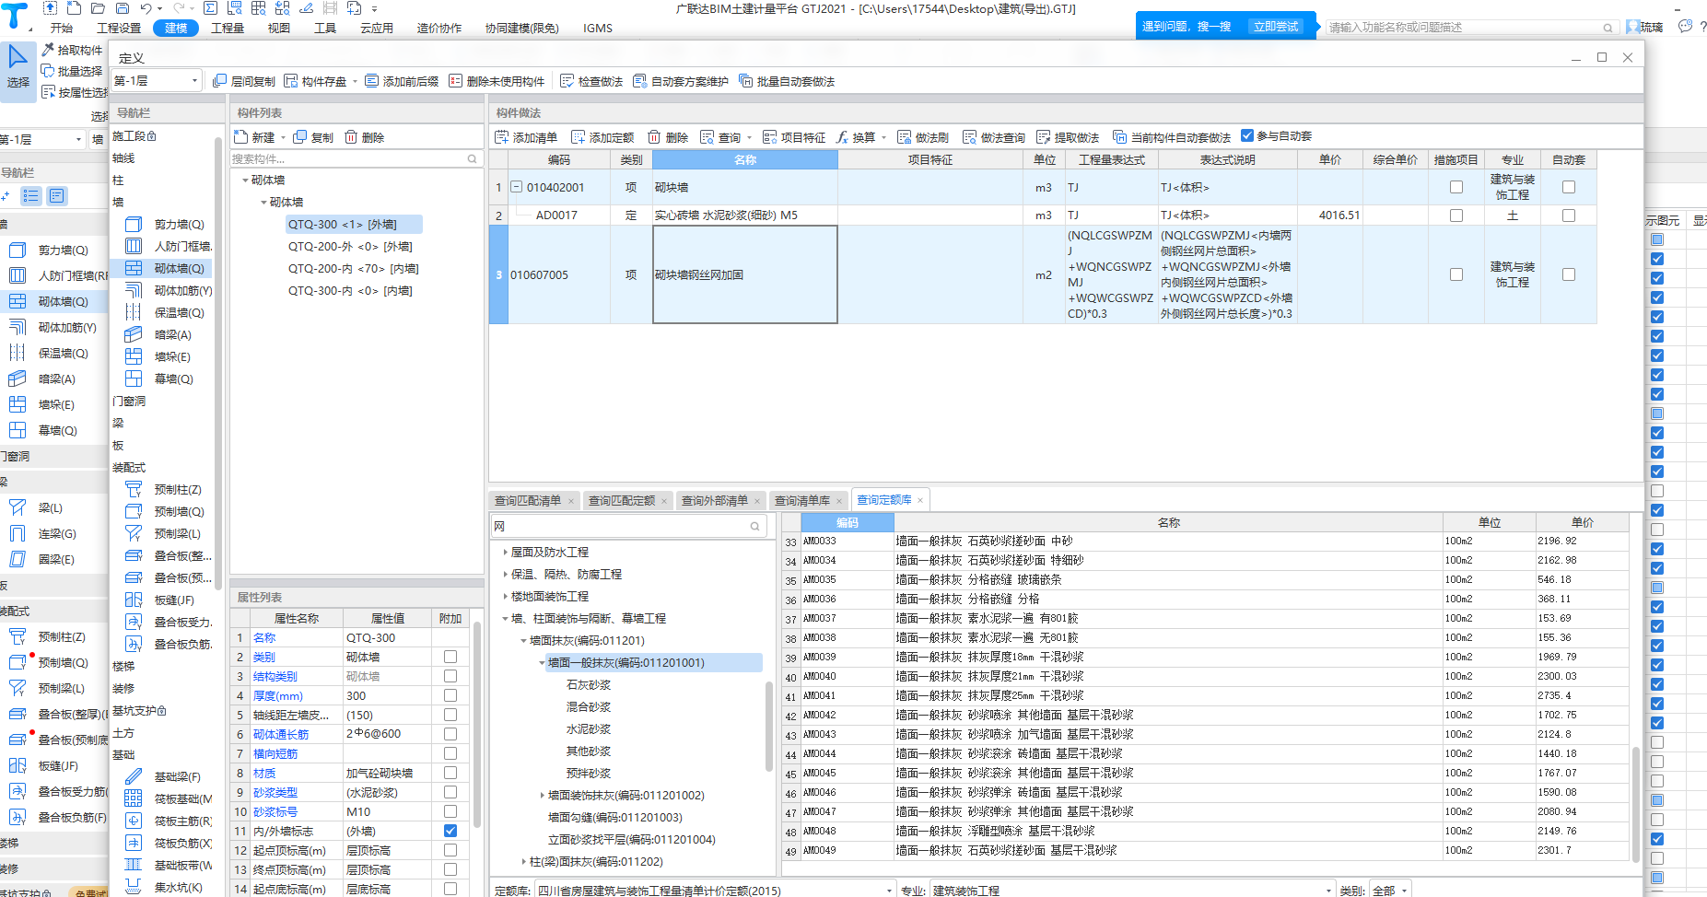Collapse 墙面抹灰(编码:011201) node
Screen dimensions: 1707x897
523,641
